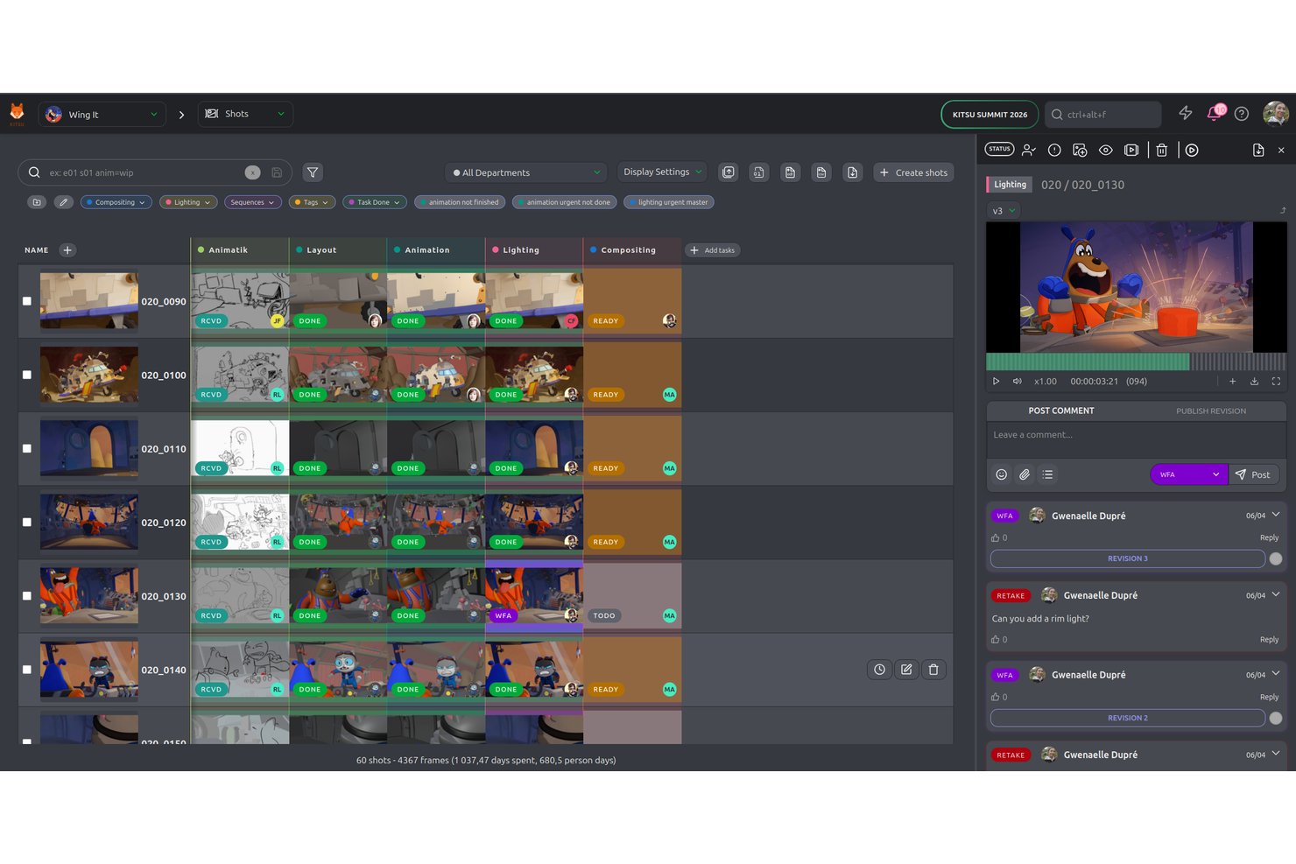Image resolution: width=1296 pixels, height=864 pixels.
Task: Click the Kitsu fox logo
Action: tap(17, 113)
